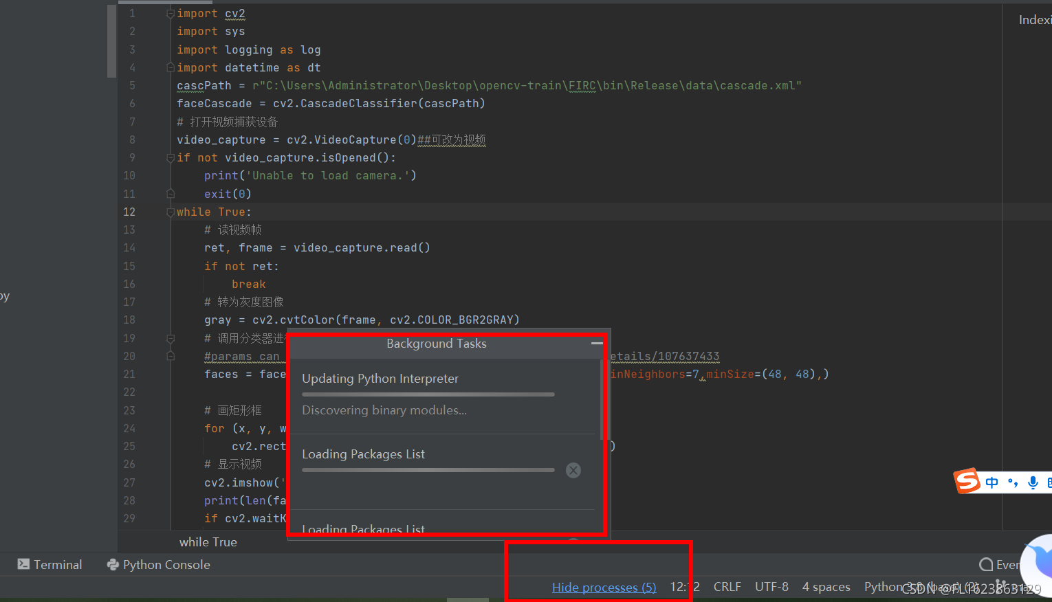This screenshot has height=602, width=1052.
Task: Toggle the Sogou Chinese/English mode 中 icon
Action: 991,482
